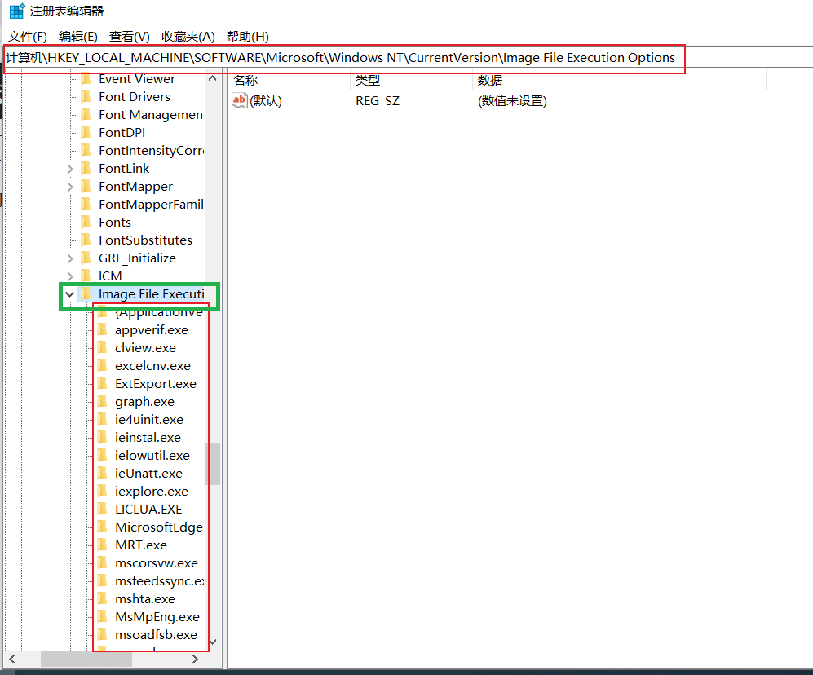Expand the GRE_Initialize registry key
Screen dimensions: 813x675
(70, 258)
